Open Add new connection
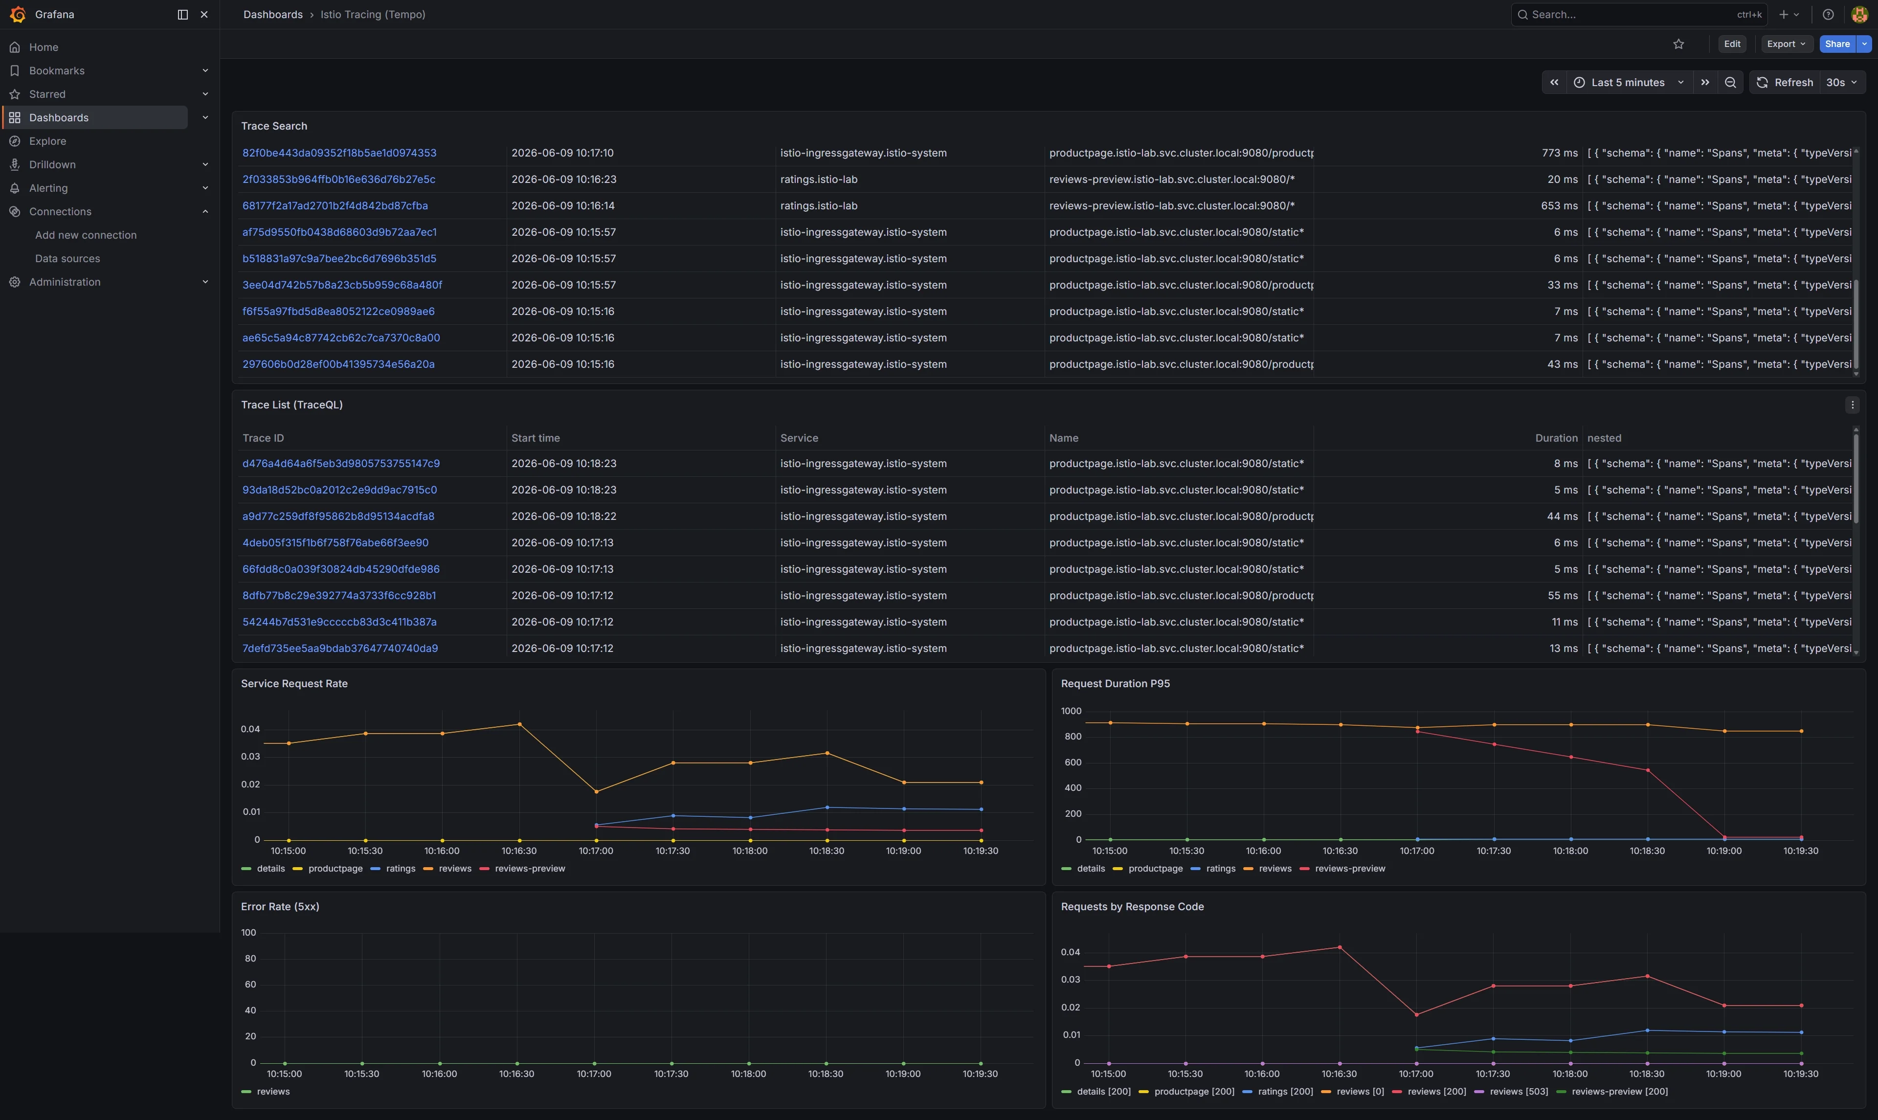Viewport: 1878px width, 1120px height. pos(86,235)
